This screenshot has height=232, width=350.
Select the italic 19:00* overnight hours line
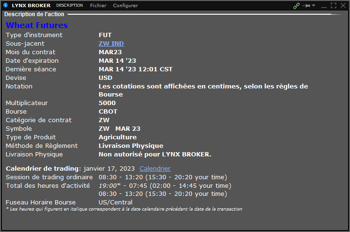tap(165, 185)
